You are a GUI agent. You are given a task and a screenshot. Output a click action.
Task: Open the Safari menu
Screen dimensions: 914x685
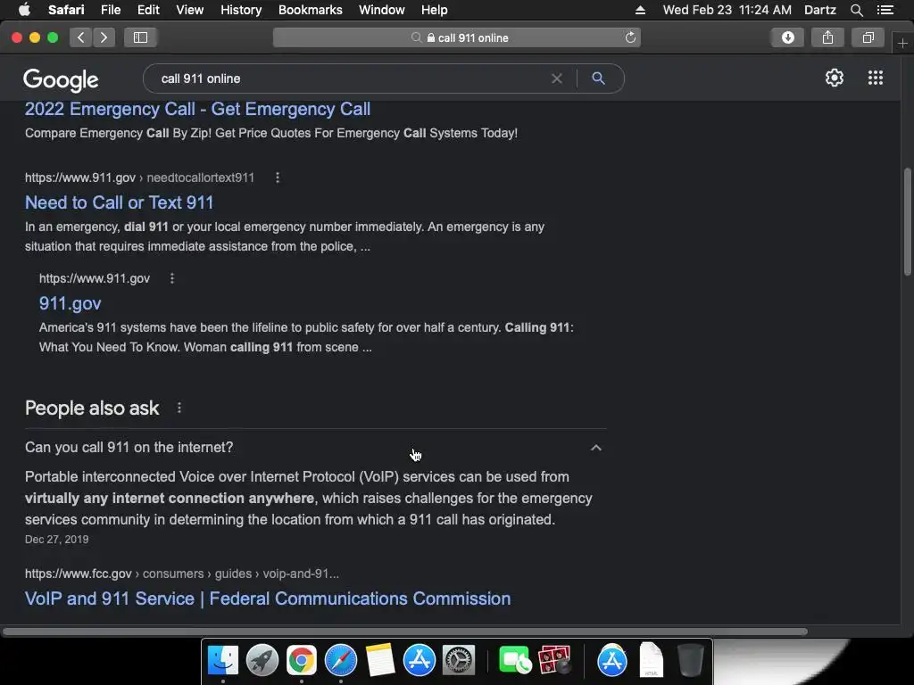click(x=66, y=10)
